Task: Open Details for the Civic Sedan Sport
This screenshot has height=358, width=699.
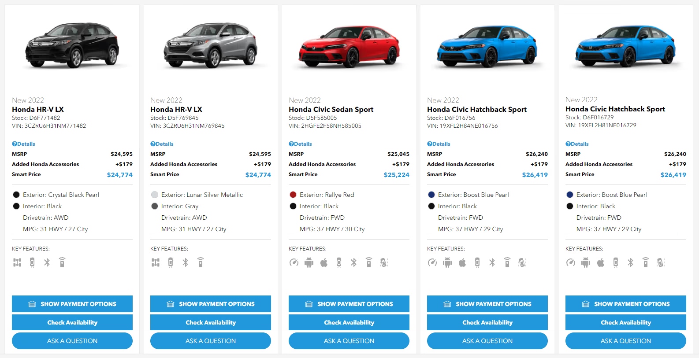Action: (301, 144)
